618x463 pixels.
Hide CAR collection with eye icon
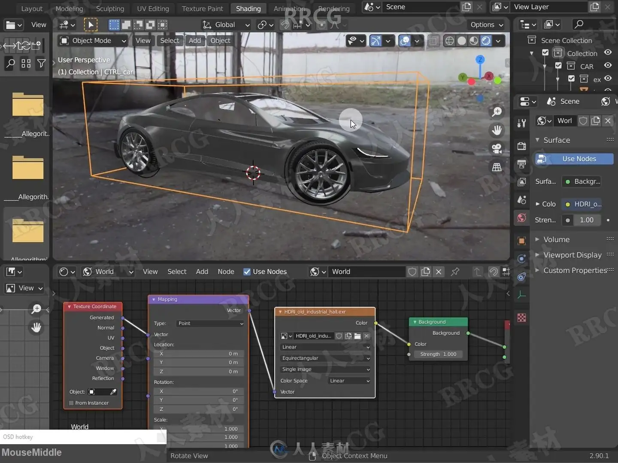tap(608, 65)
